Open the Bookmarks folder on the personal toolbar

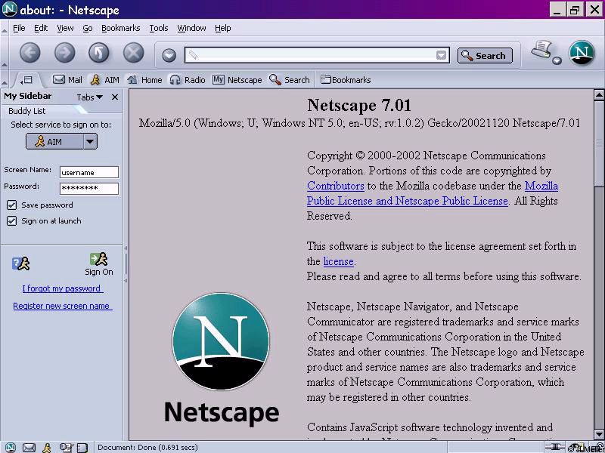click(346, 80)
